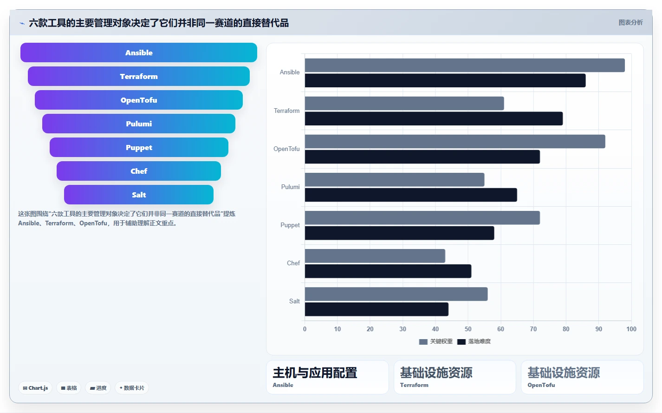Click Salt's dark 落地难度 bar
Screen dimensions: 662x413
coord(376,309)
